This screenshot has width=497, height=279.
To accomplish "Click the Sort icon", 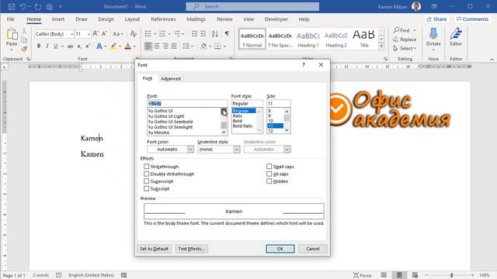I will coord(215,33).
